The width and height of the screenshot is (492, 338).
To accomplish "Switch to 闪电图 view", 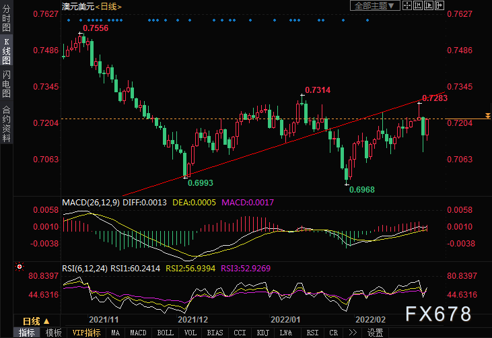I will (x=6, y=83).
